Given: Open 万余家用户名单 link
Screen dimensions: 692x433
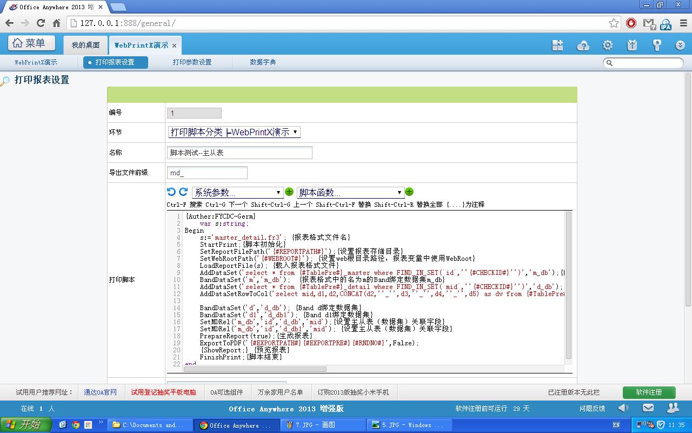Looking at the screenshot, I should [280, 392].
